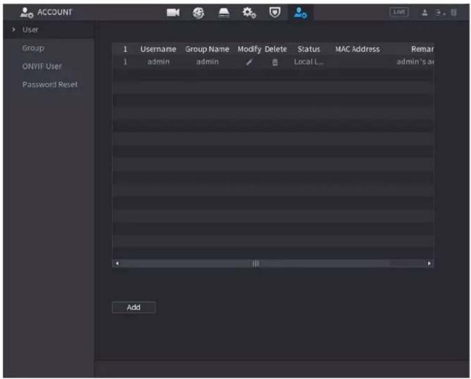Image resolution: width=471 pixels, height=379 pixels.
Task: Click the grid/QR icon at far top right
Action: click(x=454, y=13)
